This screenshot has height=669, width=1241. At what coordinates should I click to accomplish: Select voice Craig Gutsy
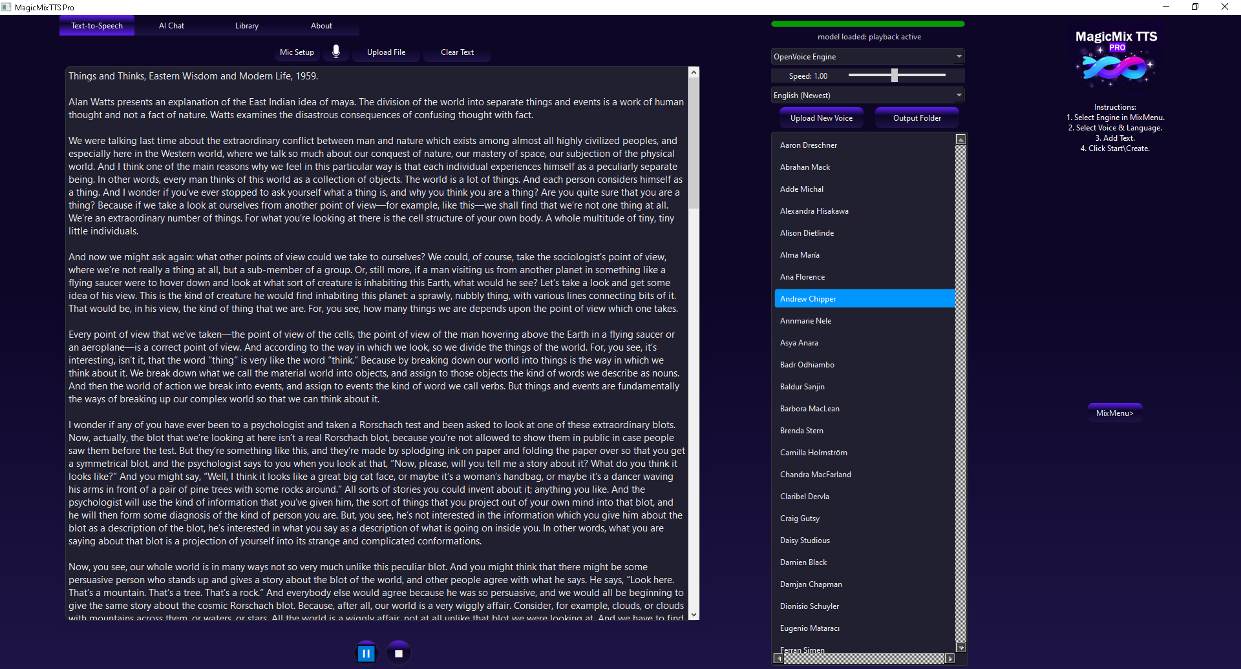[865, 519]
